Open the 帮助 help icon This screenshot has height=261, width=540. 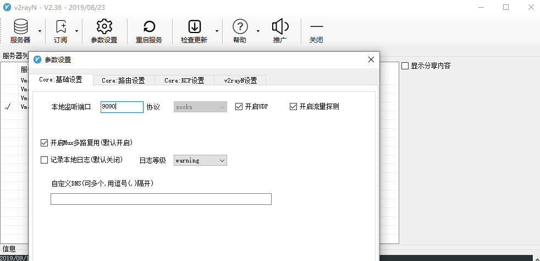(x=240, y=31)
